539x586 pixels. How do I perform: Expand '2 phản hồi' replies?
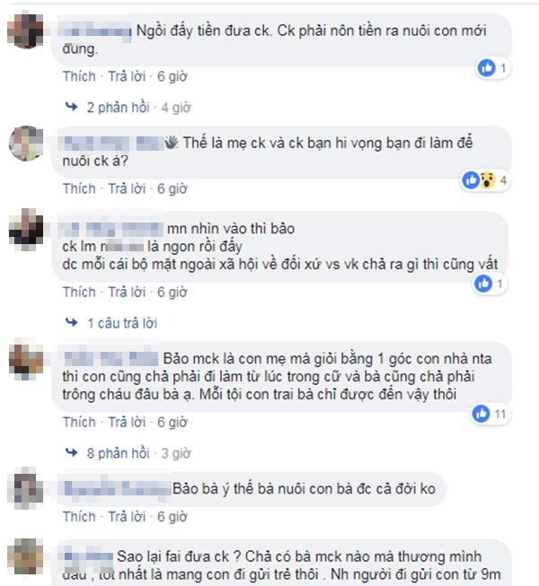(x=118, y=108)
